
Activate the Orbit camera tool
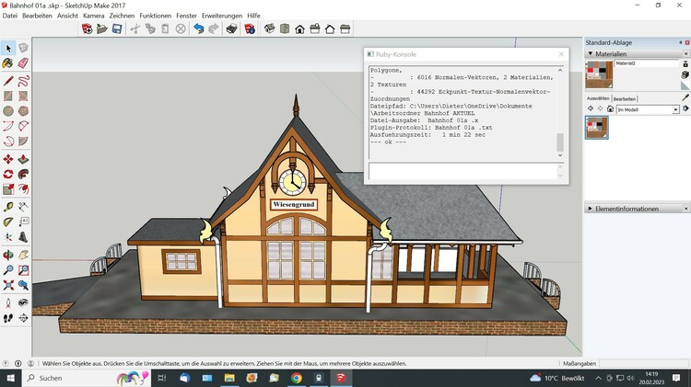[x=8, y=255]
